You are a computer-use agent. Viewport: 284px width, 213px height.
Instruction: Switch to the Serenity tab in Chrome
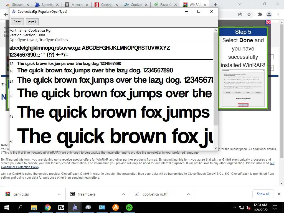(47, 4)
